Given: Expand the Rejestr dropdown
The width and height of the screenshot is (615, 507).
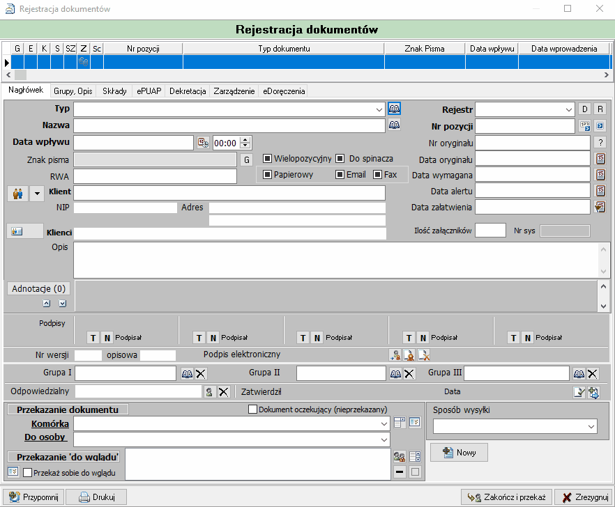Looking at the screenshot, I should click(569, 110).
